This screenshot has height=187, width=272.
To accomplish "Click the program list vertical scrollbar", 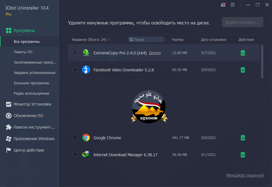I will (262, 61).
